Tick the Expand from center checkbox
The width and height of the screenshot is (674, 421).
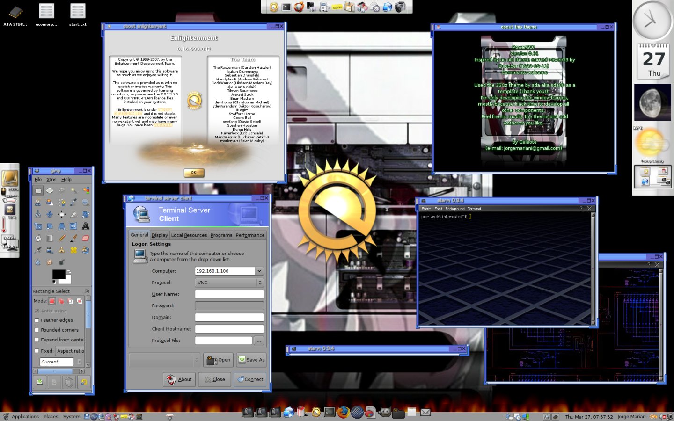point(37,340)
